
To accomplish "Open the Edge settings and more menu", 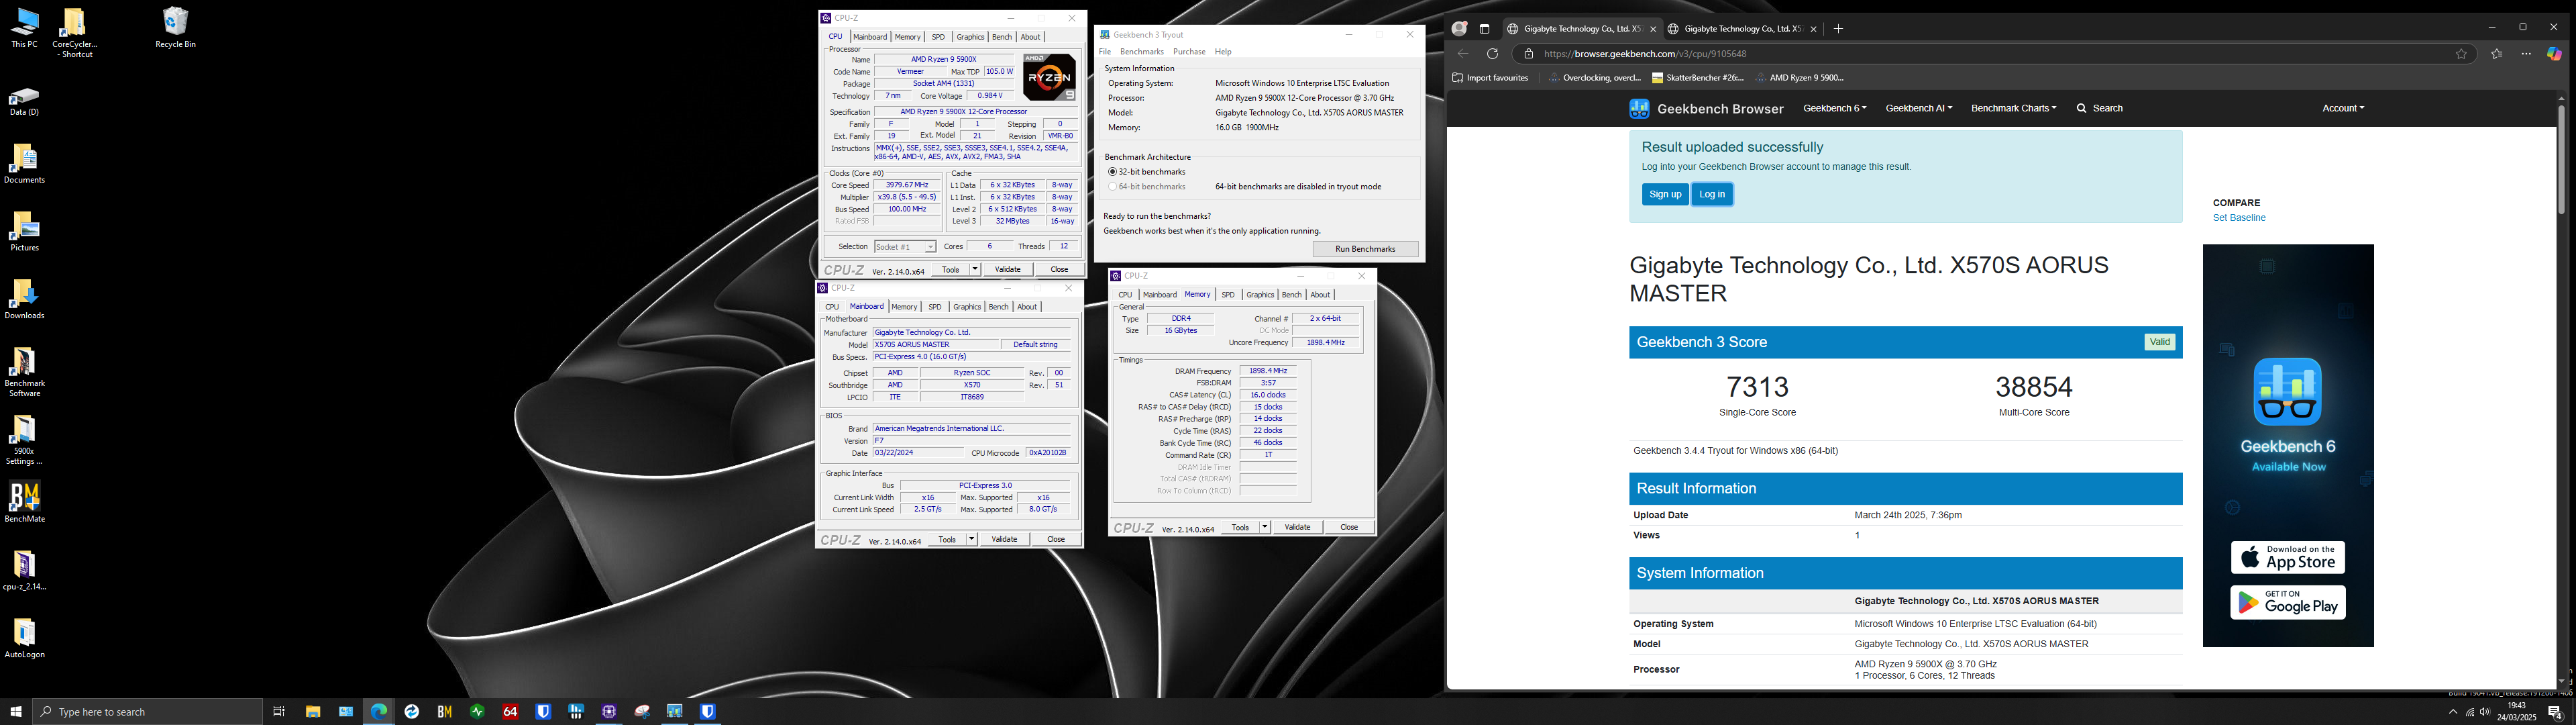I will tap(2526, 54).
